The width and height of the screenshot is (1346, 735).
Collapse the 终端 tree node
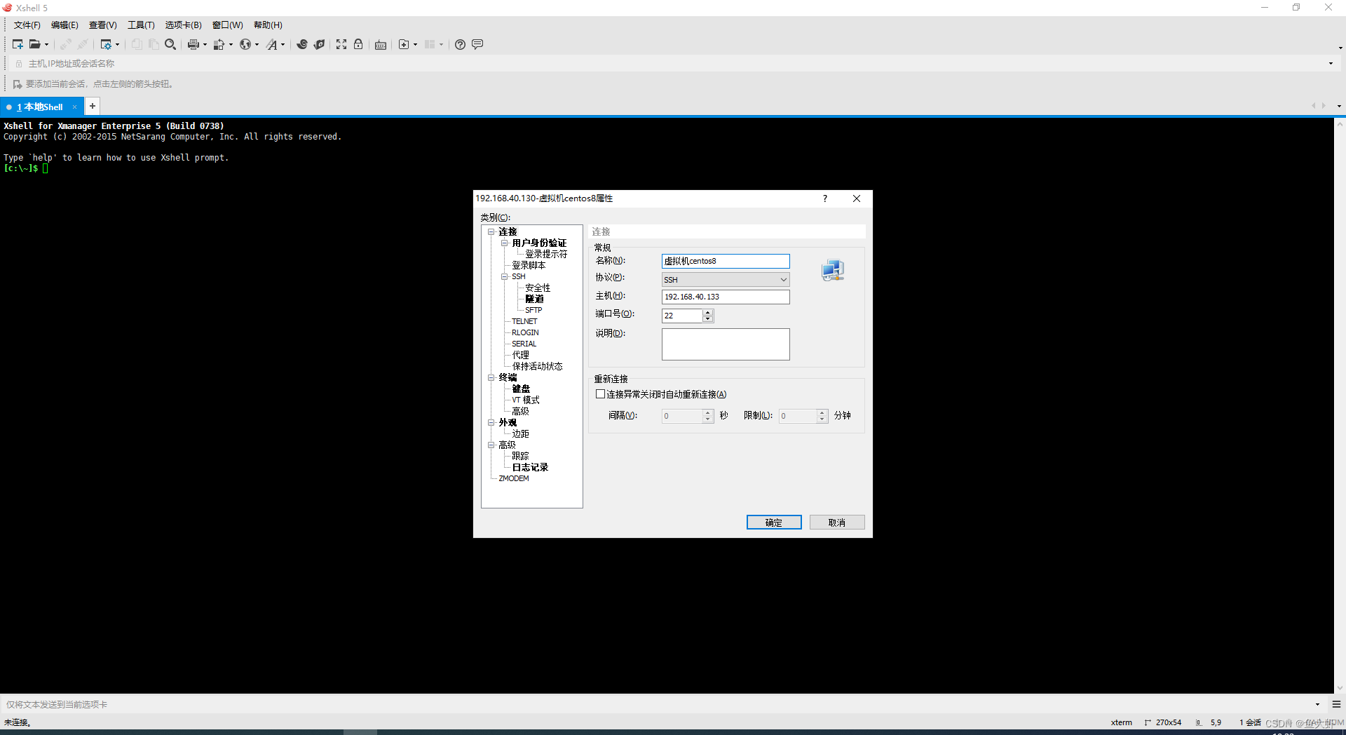pyautogui.click(x=491, y=377)
